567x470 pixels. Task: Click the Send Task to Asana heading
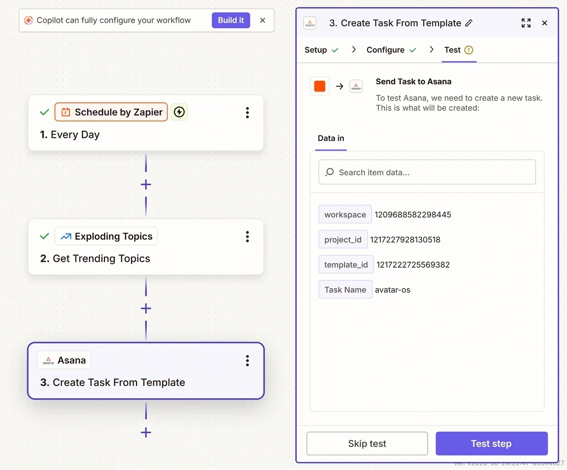tap(413, 81)
